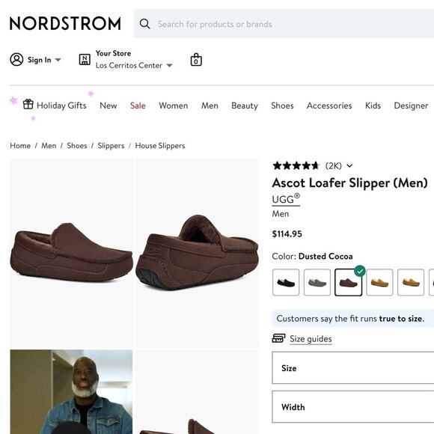Open the Men navigation menu item
The height and width of the screenshot is (434, 434).
[210, 106]
